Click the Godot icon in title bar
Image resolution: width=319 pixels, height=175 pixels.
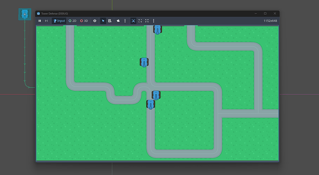point(38,13)
